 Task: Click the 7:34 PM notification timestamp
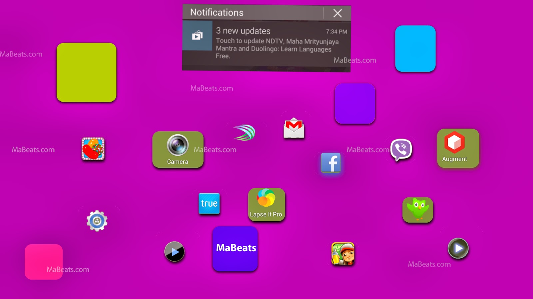click(336, 32)
